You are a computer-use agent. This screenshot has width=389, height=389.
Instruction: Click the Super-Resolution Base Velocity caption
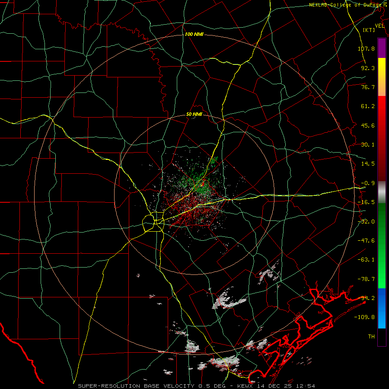click(x=197, y=386)
